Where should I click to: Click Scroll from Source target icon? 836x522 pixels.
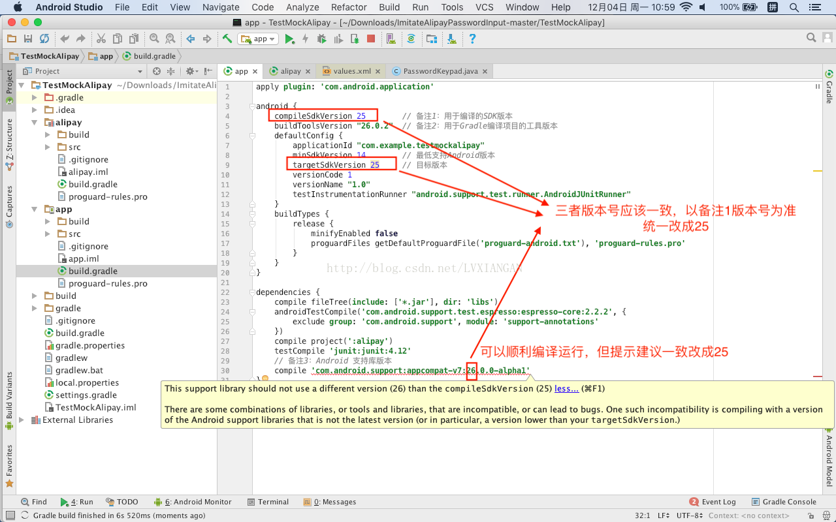point(156,71)
